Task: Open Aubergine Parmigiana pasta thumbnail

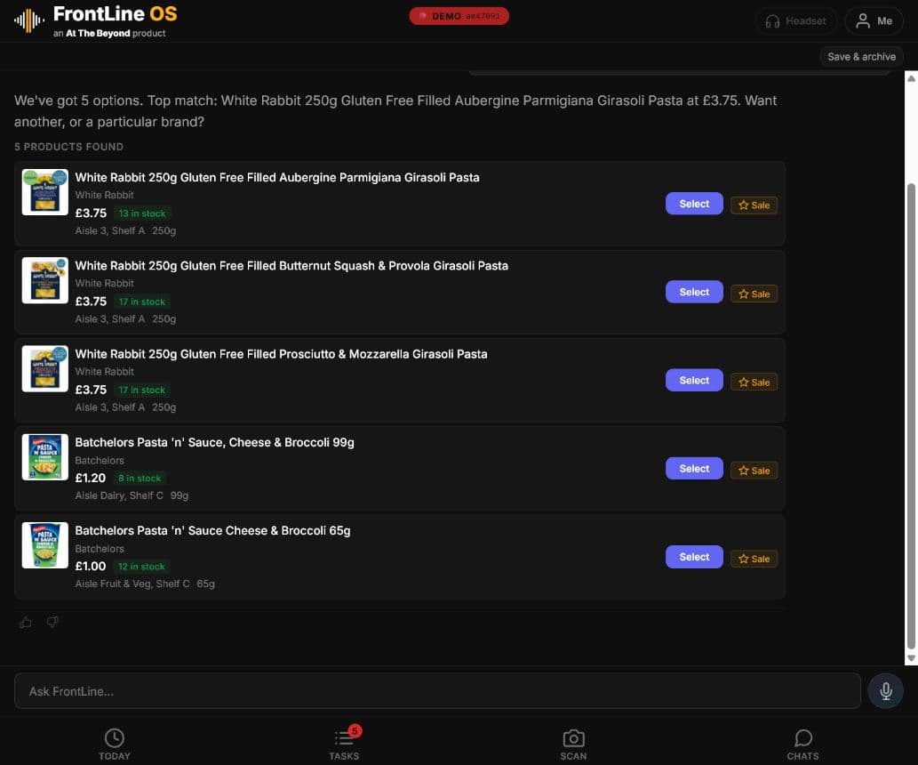Action: 45,192
